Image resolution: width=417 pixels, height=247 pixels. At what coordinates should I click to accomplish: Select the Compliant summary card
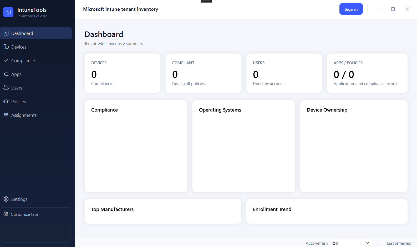204,73
